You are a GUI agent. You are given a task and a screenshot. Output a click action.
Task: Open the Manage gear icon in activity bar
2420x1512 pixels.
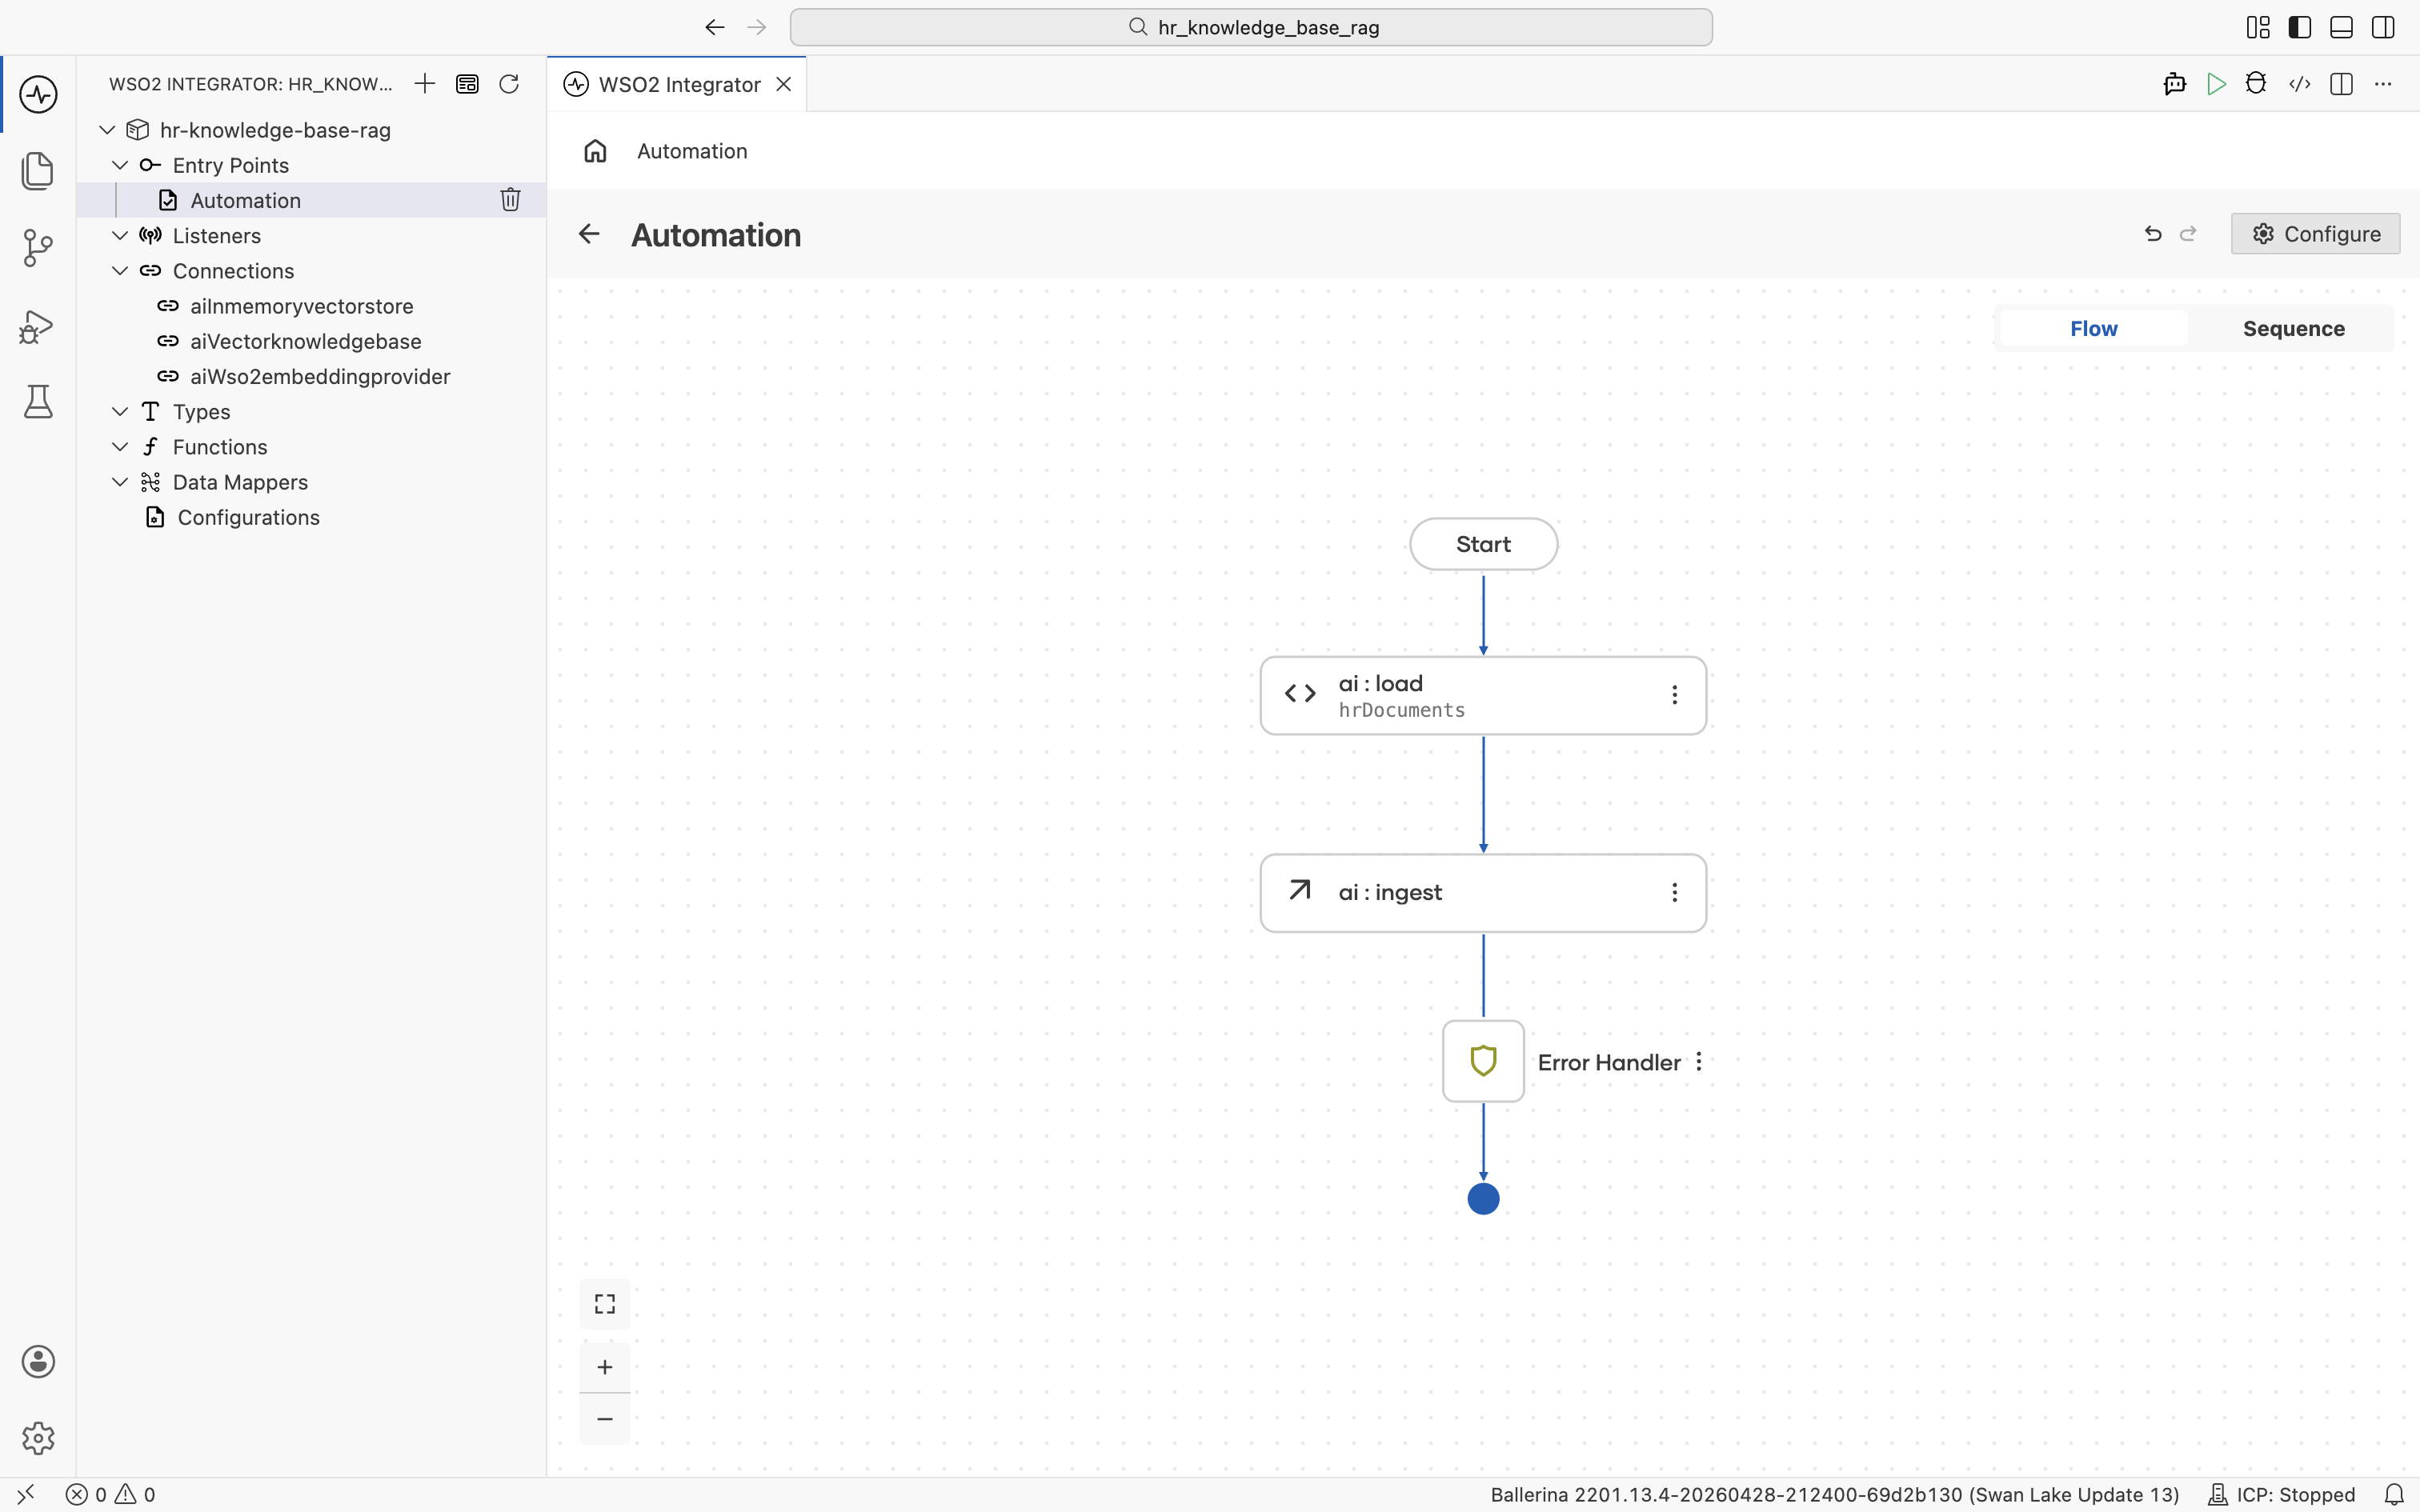point(38,1438)
